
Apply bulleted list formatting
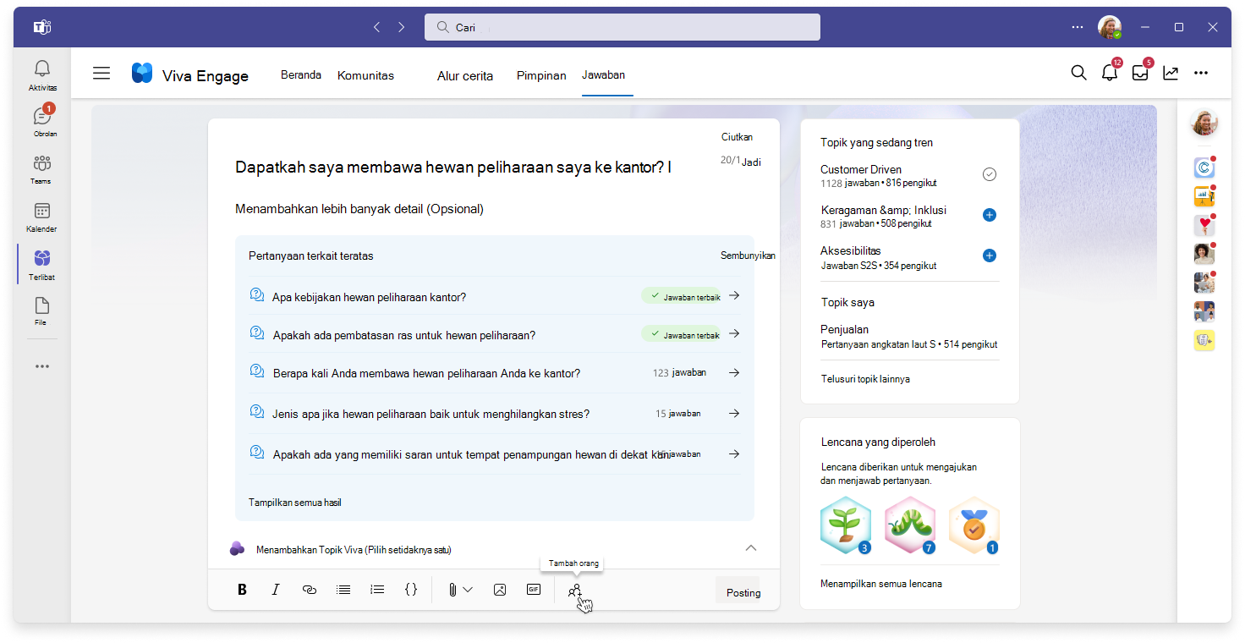click(x=343, y=590)
